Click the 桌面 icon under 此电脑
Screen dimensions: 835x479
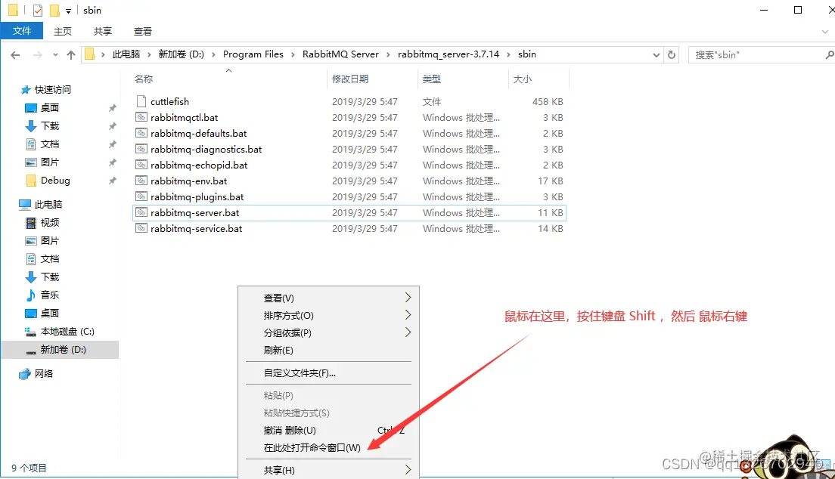31,313
